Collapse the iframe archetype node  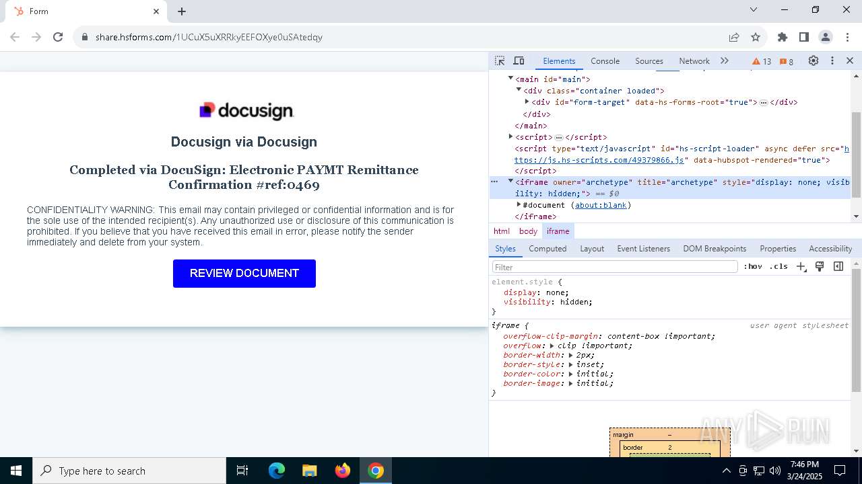click(510, 182)
